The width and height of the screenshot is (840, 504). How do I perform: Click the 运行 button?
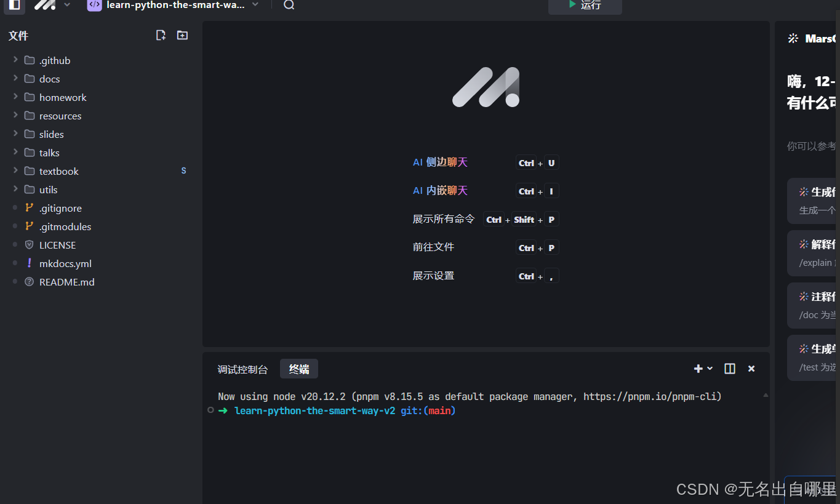tap(585, 6)
